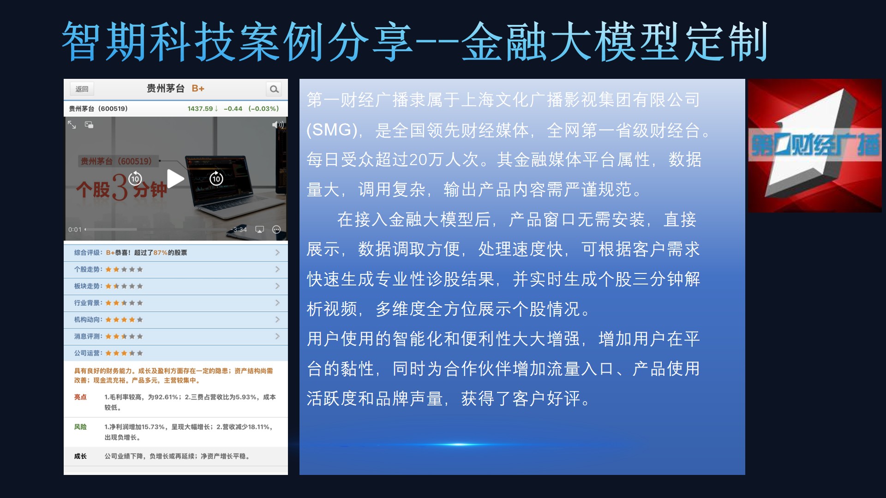This screenshot has width=886, height=498.
Task: Click the 第一财经广播 logo image
Action: tap(815, 146)
